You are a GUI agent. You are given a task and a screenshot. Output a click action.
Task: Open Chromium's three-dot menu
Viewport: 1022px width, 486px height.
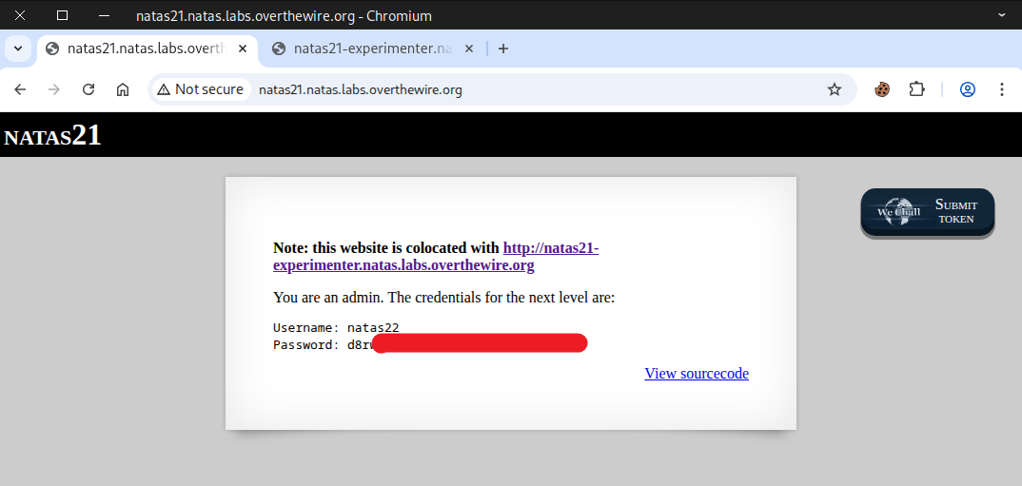pyautogui.click(x=1001, y=89)
